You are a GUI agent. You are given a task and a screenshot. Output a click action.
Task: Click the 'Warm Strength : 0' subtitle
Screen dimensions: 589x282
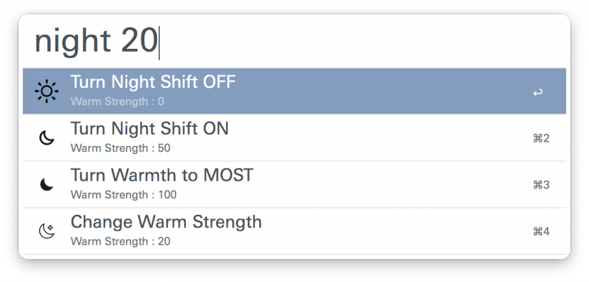pyautogui.click(x=117, y=102)
